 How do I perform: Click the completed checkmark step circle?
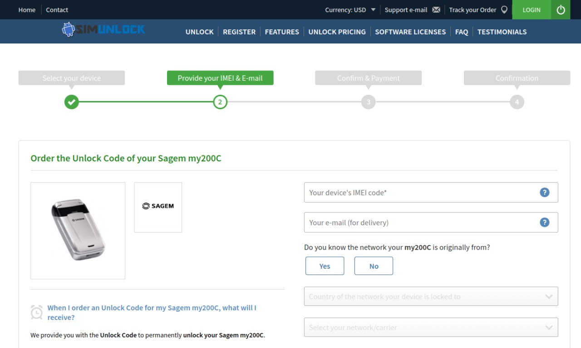[72, 102]
